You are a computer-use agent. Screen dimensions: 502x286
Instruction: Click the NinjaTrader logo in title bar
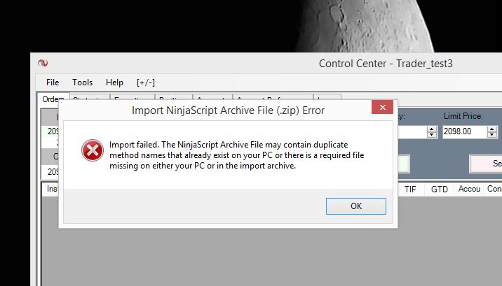(x=43, y=63)
